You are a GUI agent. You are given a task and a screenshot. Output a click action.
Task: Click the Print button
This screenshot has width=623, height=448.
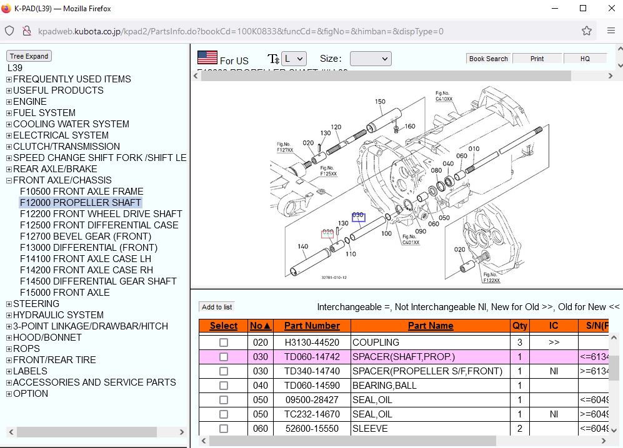point(537,59)
